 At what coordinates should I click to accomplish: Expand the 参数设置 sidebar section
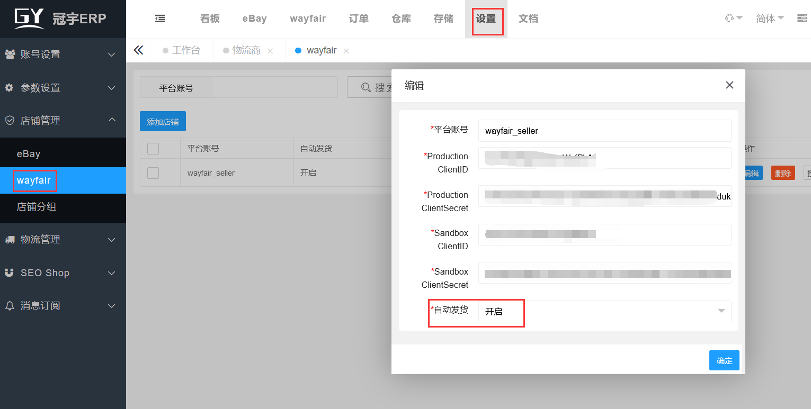[x=112, y=87]
